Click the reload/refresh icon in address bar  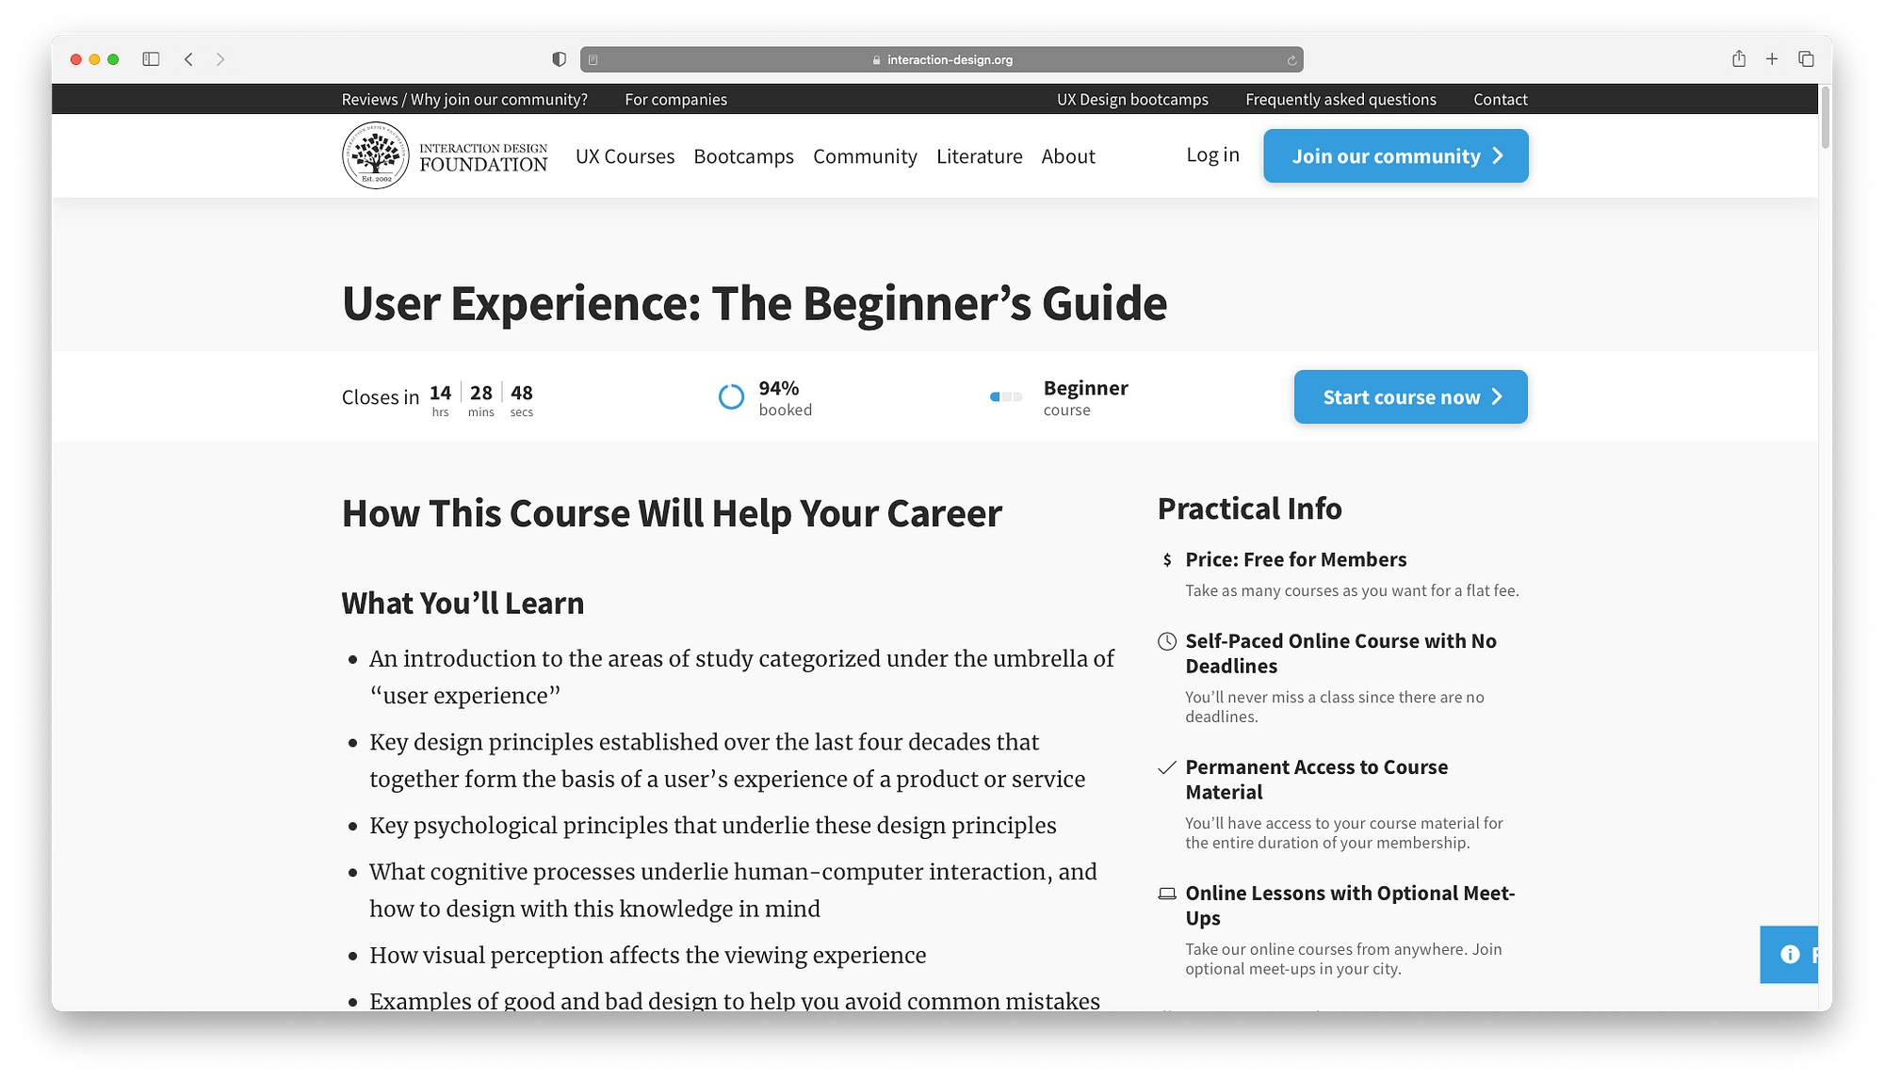pos(1292,58)
